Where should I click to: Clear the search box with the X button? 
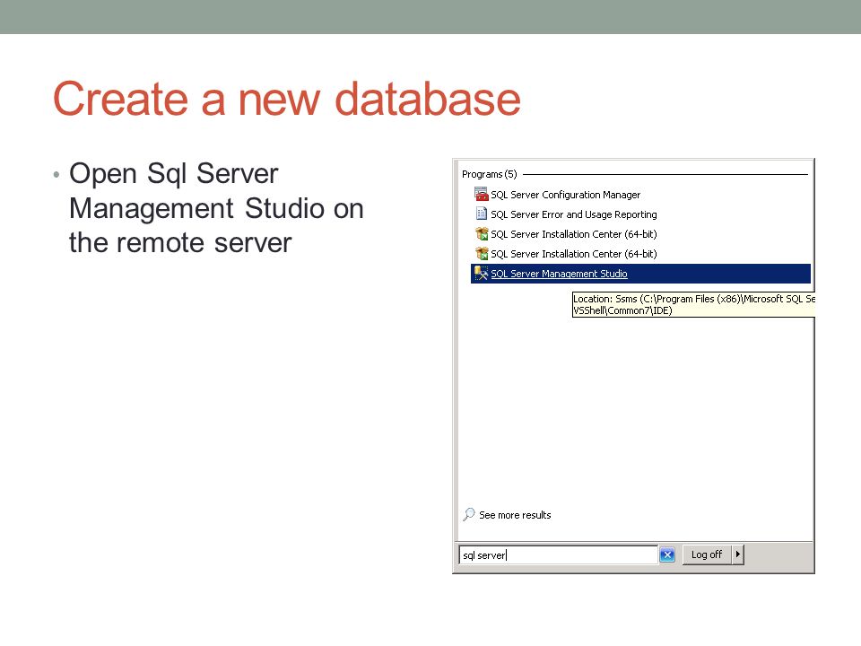click(667, 554)
